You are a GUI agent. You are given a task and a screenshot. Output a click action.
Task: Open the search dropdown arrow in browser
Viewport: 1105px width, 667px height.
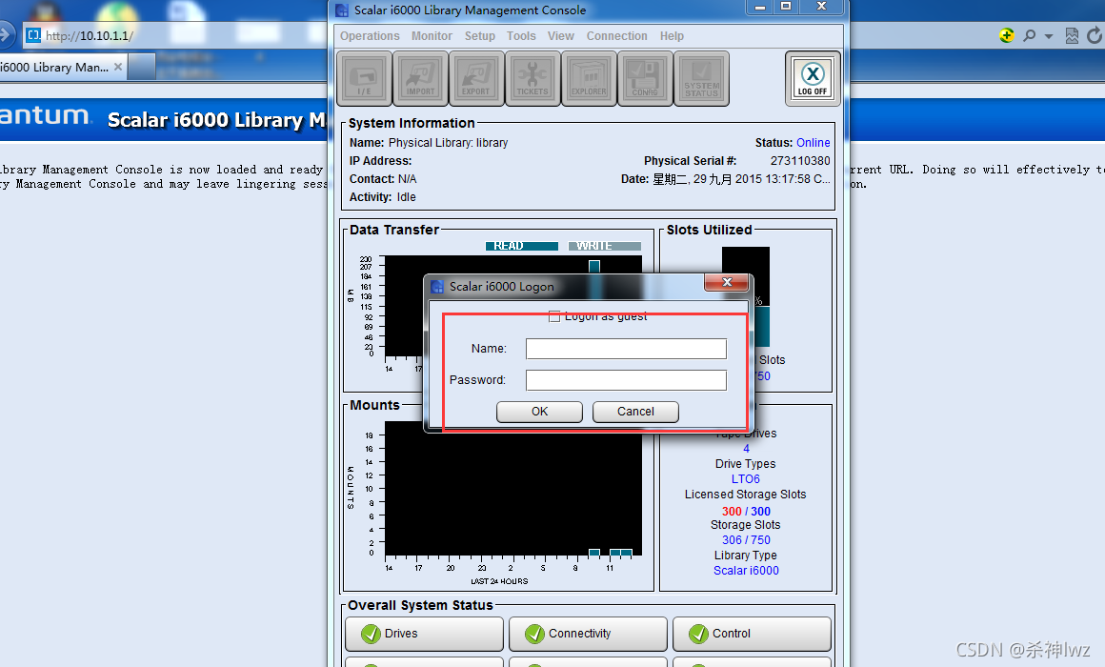pos(1049,36)
